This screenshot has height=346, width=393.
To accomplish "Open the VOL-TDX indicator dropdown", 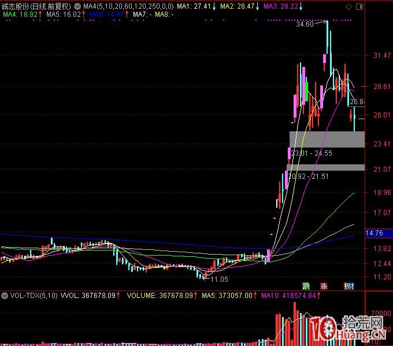I will click(5, 296).
